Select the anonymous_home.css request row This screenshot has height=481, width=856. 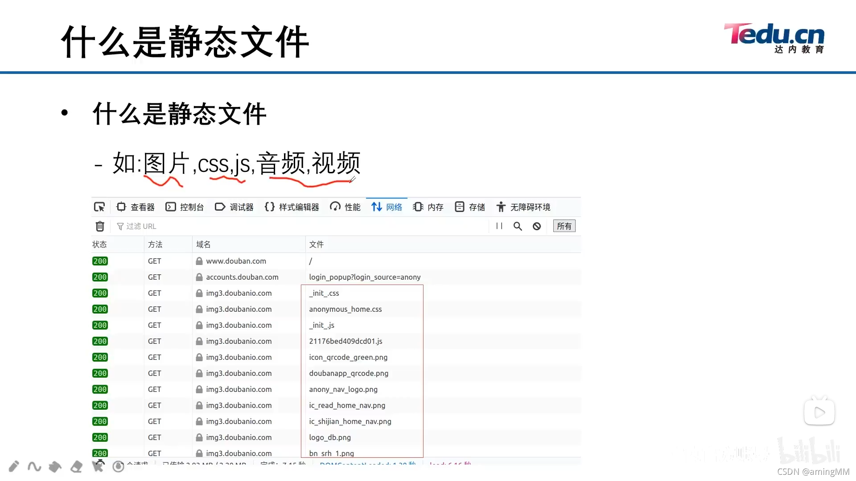tap(345, 309)
